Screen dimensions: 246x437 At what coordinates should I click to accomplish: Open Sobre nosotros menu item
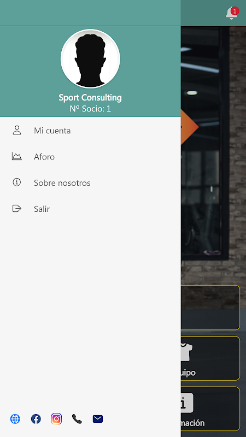pyautogui.click(x=90, y=183)
